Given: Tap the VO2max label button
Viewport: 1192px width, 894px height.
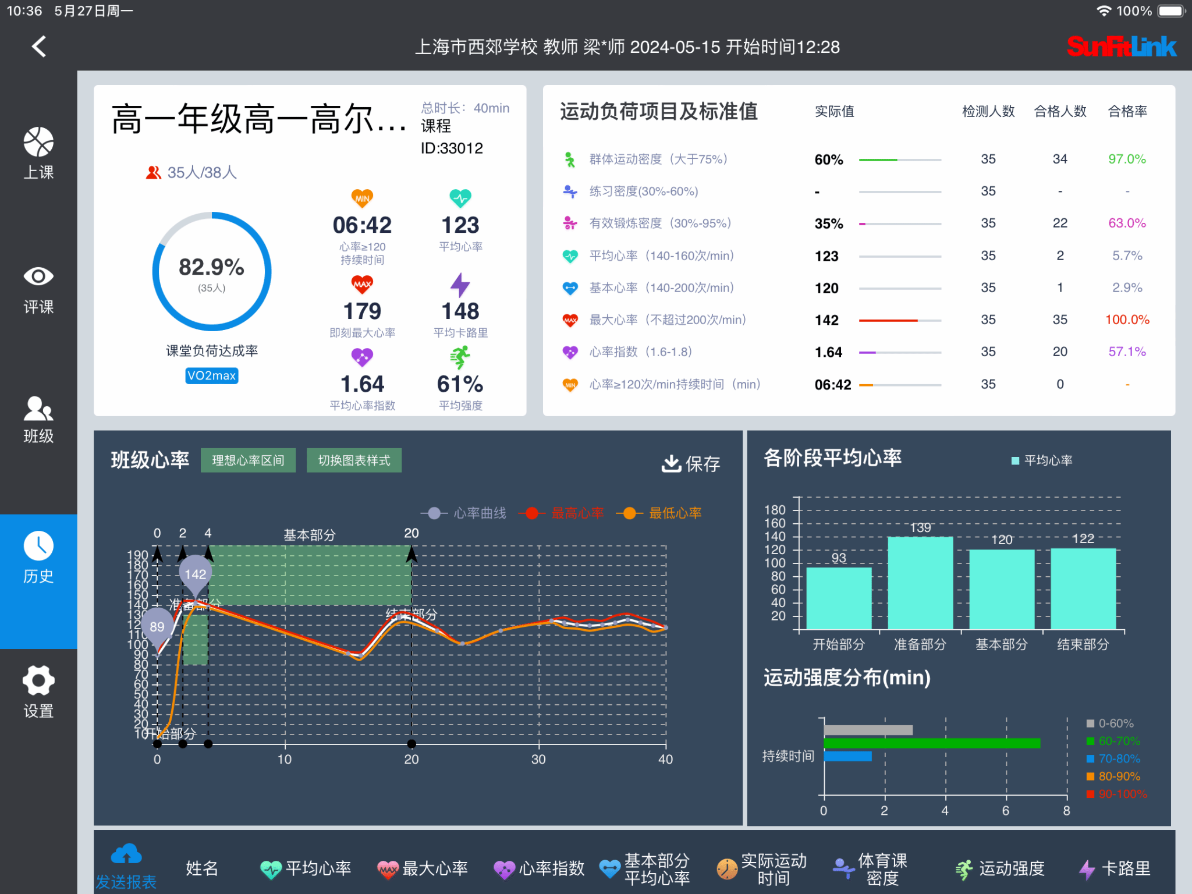Looking at the screenshot, I should point(212,376).
